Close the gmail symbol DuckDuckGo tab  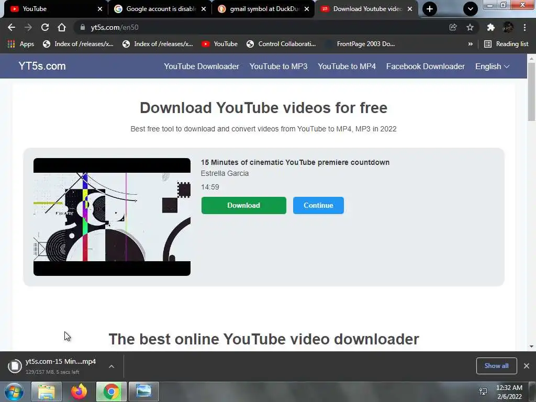(x=307, y=9)
